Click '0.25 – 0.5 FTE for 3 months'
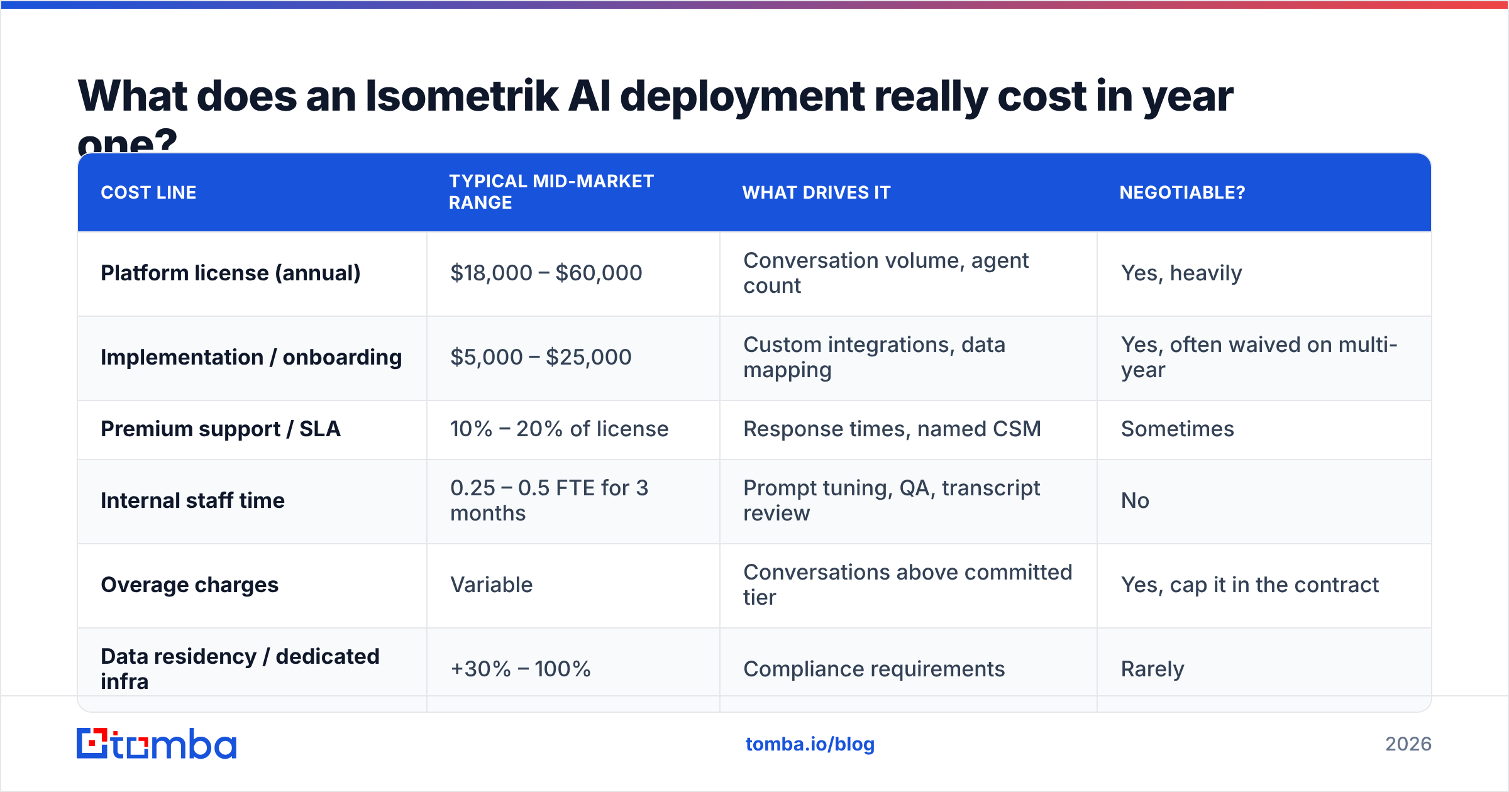This screenshot has height=792, width=1509. click(x=550, y=500)
